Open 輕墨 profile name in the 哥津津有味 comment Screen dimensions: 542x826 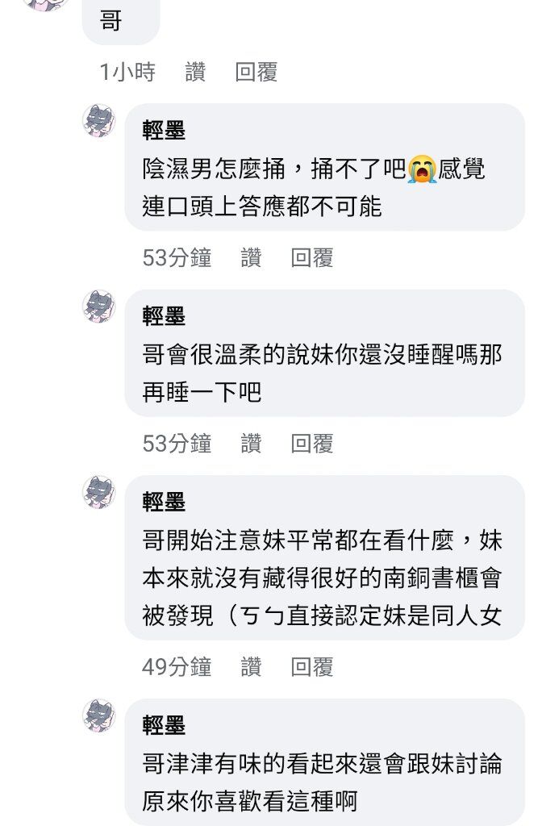(164, 725)
